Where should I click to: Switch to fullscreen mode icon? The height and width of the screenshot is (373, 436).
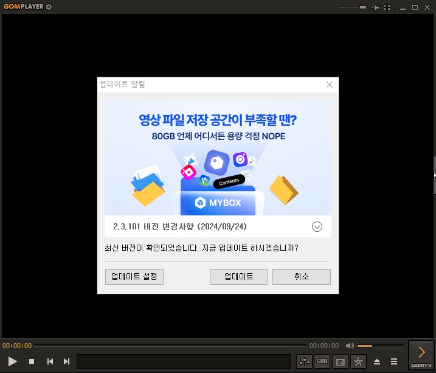tap(387, 7)
